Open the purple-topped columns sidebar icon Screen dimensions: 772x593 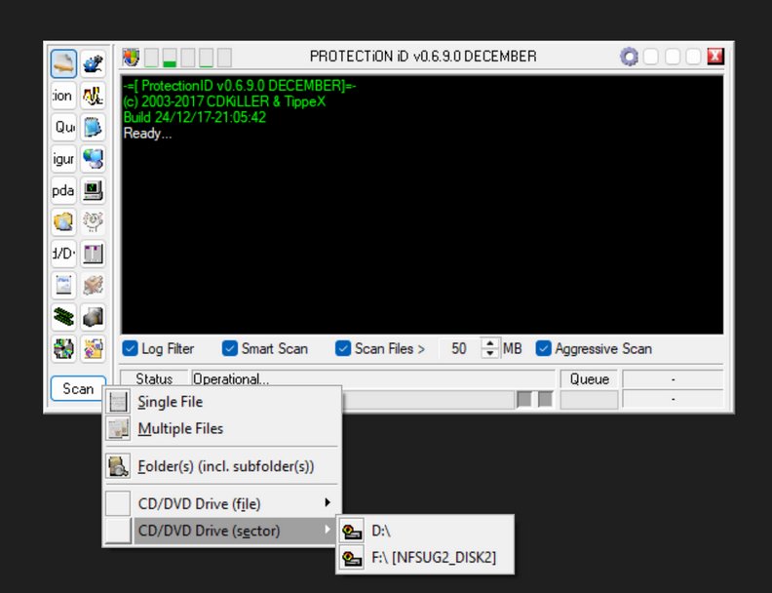click(93, 254)
